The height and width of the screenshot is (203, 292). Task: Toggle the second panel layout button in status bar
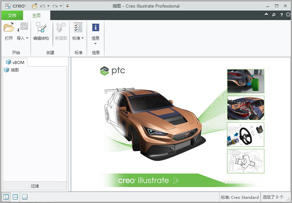[15, 197]
